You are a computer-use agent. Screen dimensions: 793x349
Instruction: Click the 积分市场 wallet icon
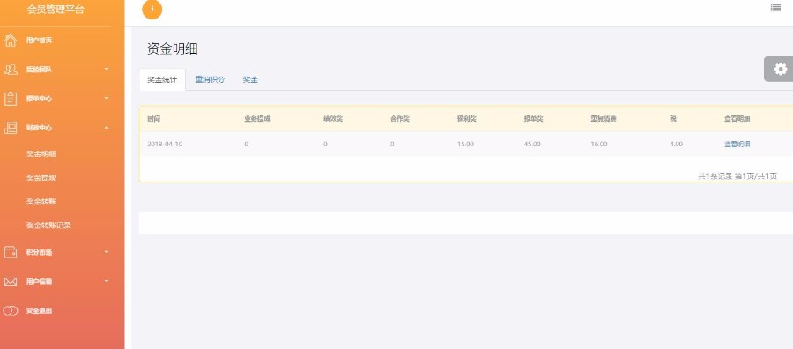tap(10, 252)
